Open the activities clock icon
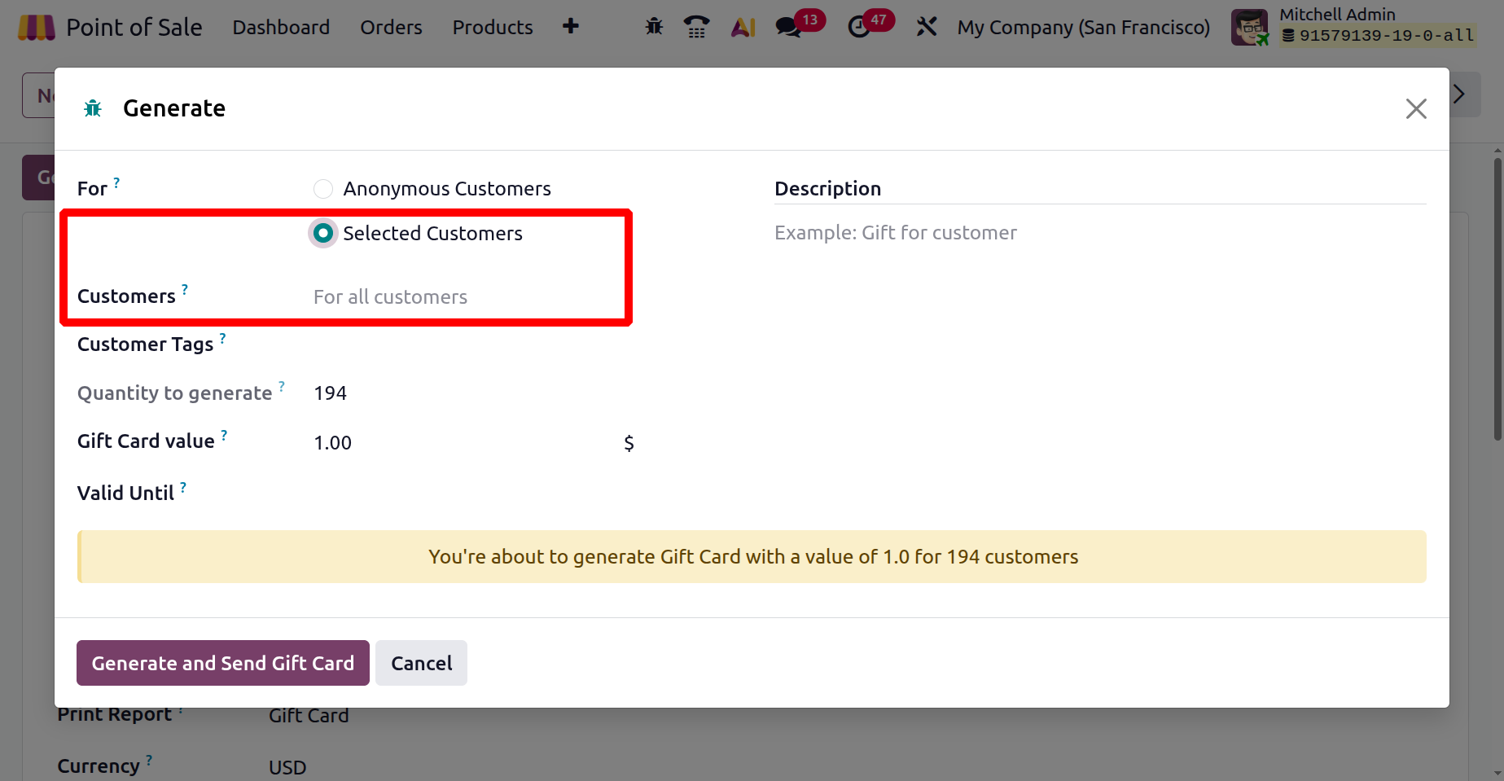 (x=859, y=28)
